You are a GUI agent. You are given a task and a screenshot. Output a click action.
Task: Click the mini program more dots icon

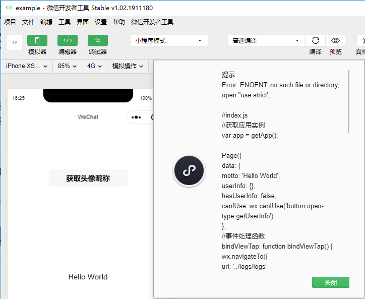point(136,117)
